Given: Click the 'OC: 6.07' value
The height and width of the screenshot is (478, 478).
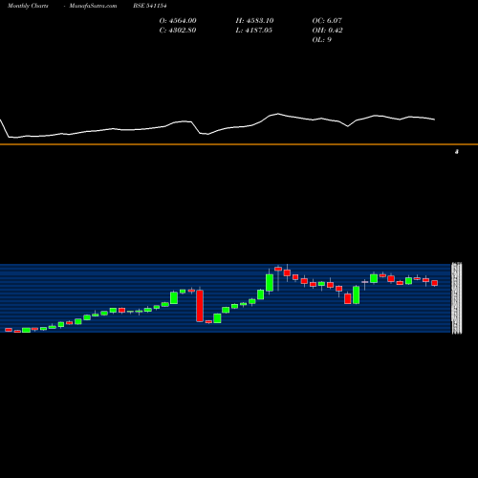Looking at the screenshot, I should tap(327, 21).
